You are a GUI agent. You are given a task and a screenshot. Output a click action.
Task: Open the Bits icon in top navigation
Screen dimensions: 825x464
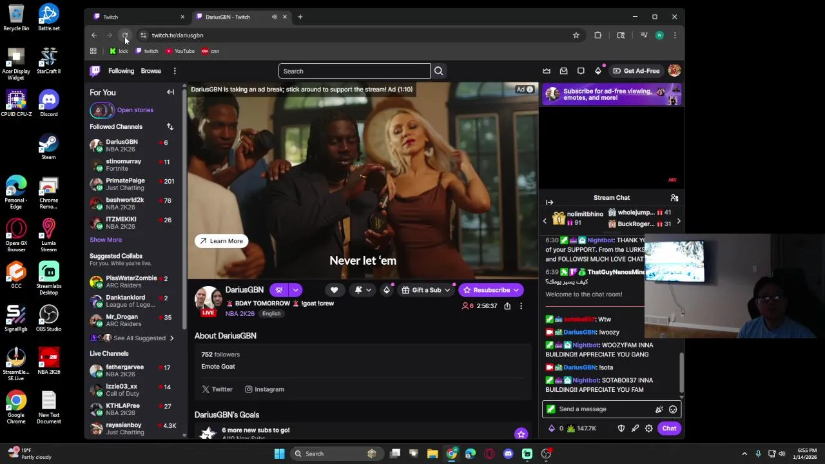pos(597,71)
